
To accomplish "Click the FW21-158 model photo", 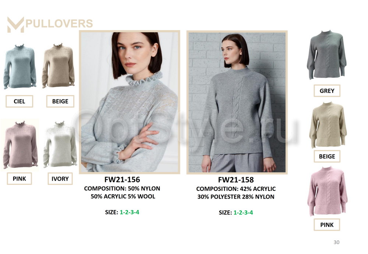I will (237, 102).
